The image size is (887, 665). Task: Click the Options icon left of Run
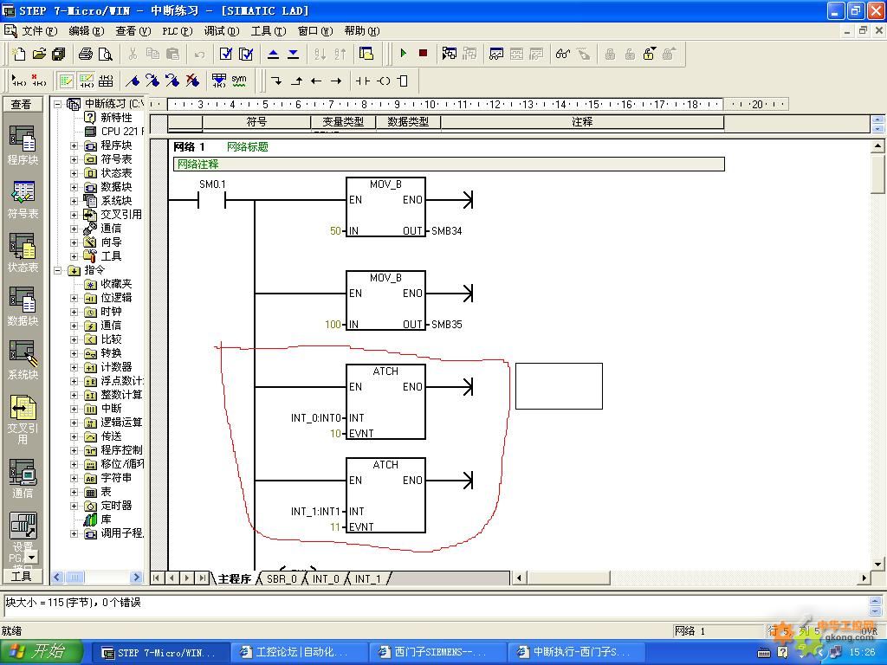click(366, 54)
